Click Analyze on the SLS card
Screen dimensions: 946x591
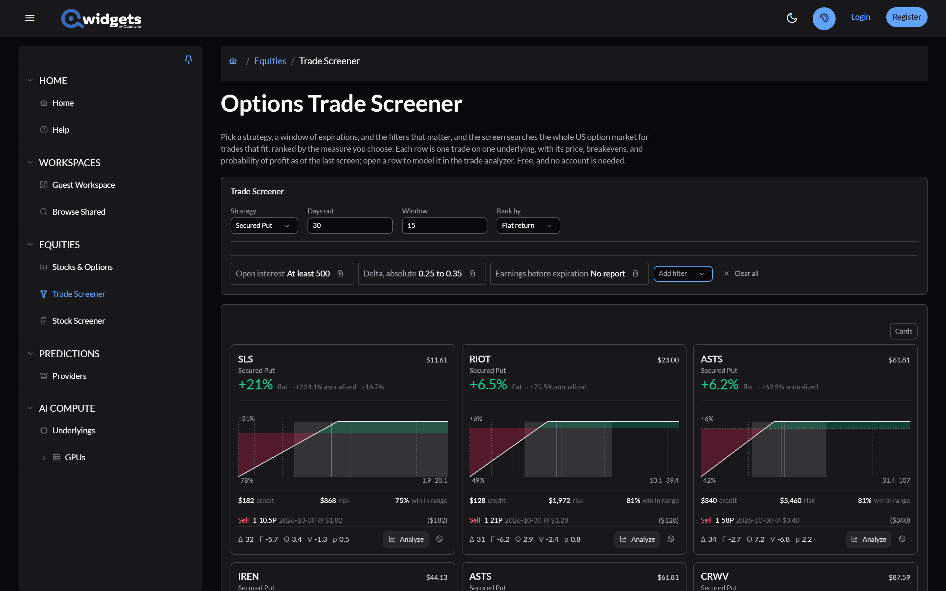(x=406, y=539)
